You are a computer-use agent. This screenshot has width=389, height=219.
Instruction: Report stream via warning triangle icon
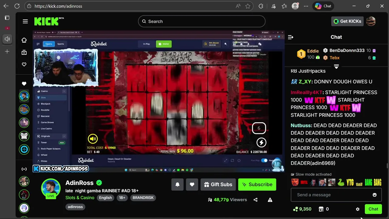click(270, 200)
